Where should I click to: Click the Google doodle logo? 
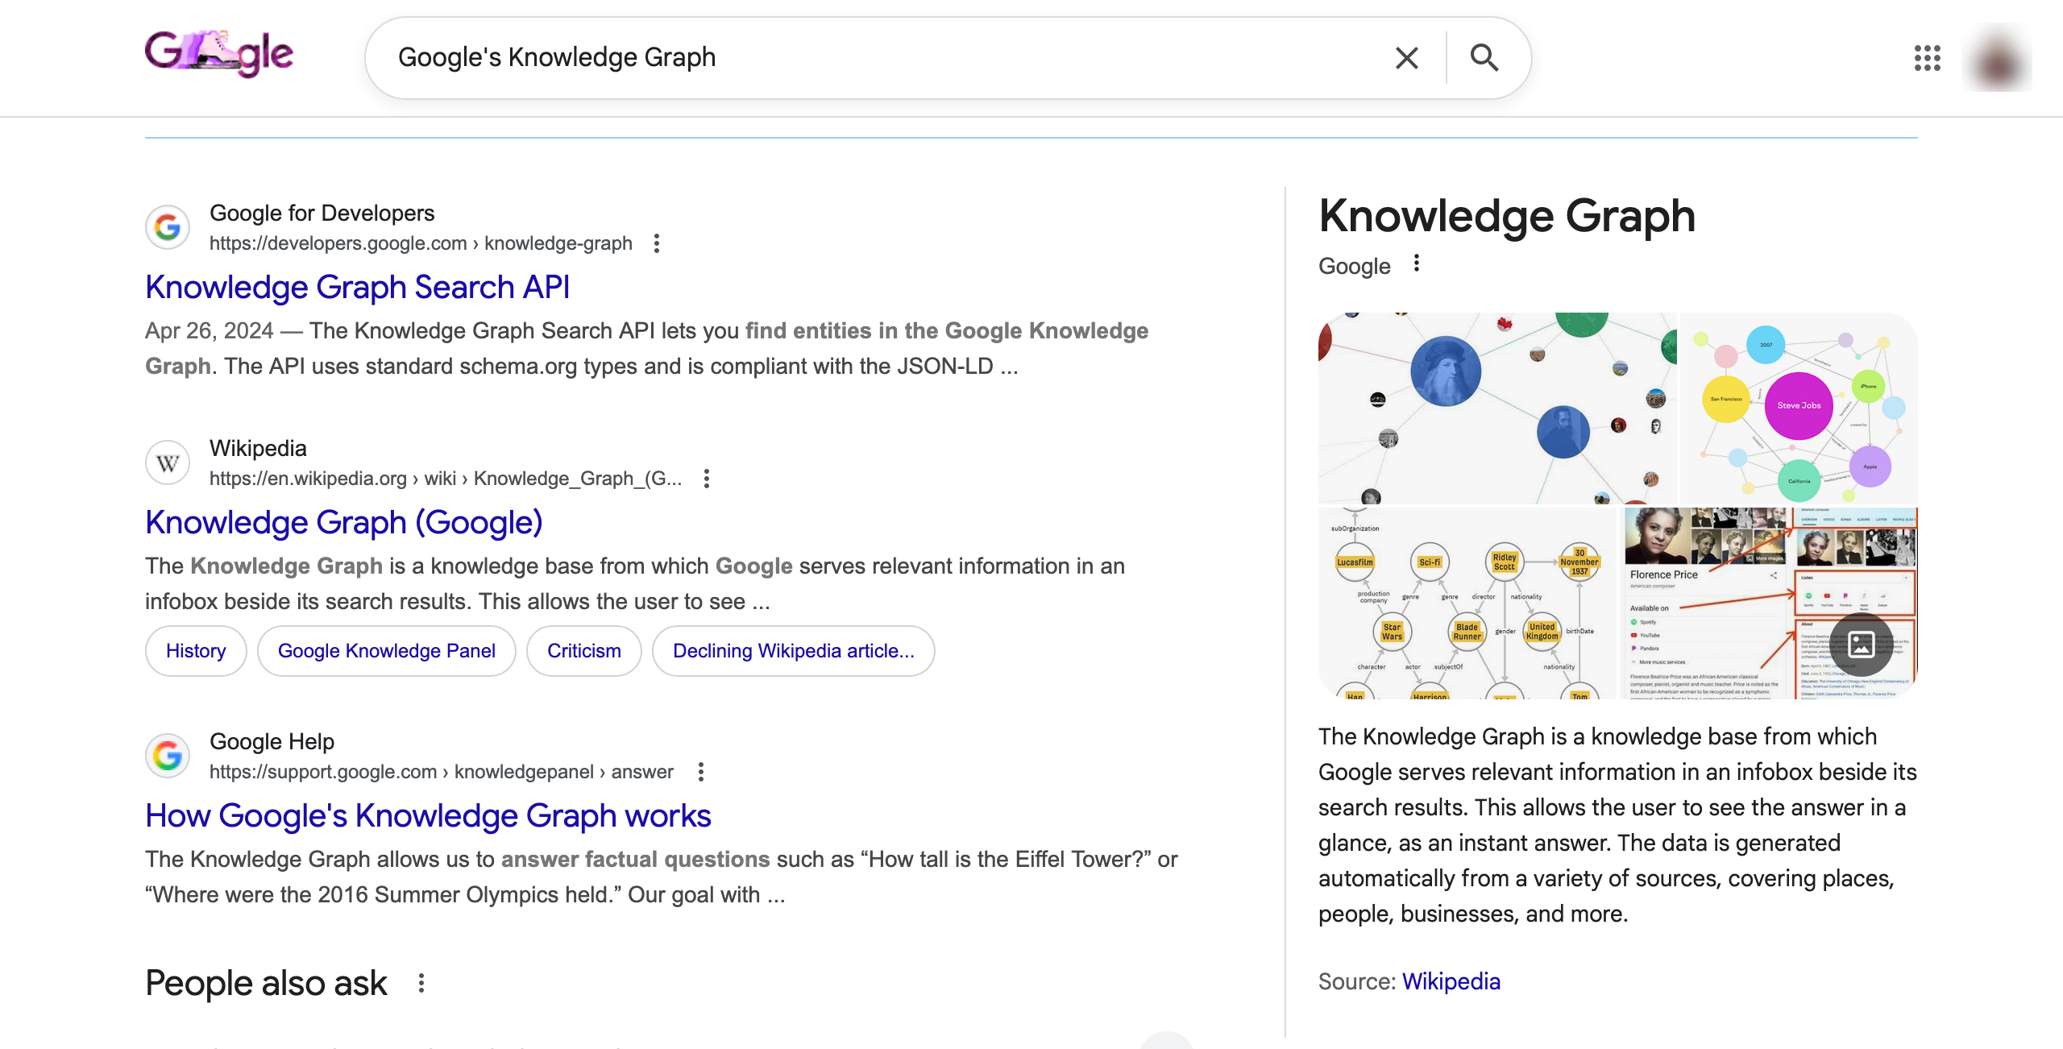(x=218, y=53)
